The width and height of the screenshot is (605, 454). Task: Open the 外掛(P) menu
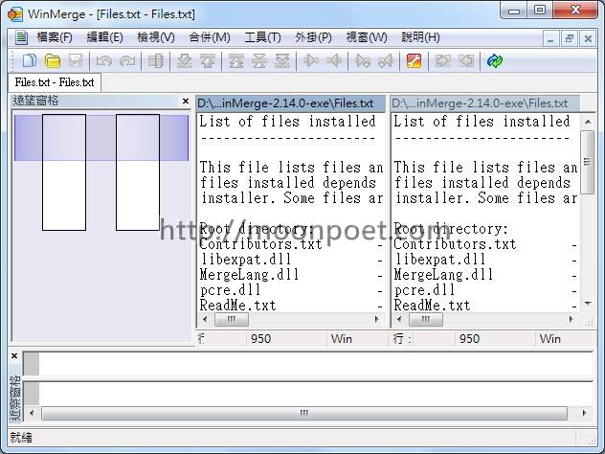(313, 37)
